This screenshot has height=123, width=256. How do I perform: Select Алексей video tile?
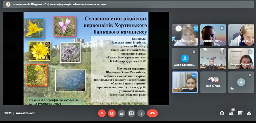pos(213,35)
